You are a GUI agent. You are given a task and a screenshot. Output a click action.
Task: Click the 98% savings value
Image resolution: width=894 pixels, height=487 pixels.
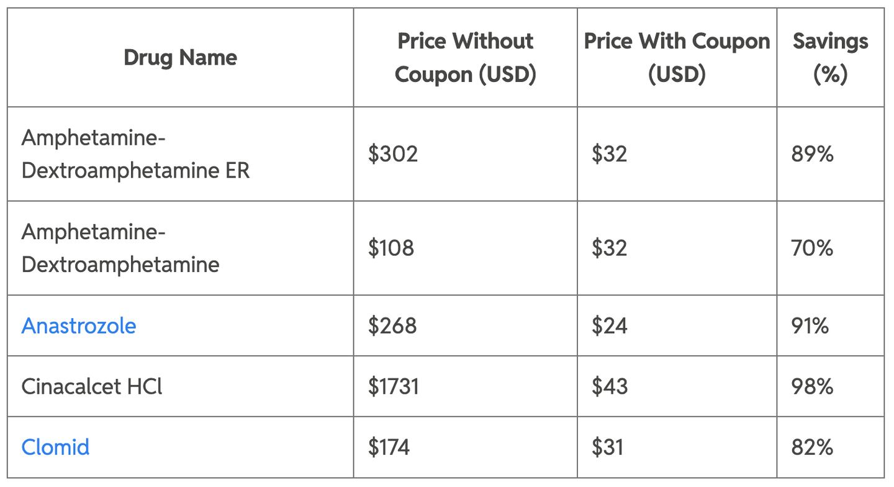pyautogui.click(x=812, y=386)
